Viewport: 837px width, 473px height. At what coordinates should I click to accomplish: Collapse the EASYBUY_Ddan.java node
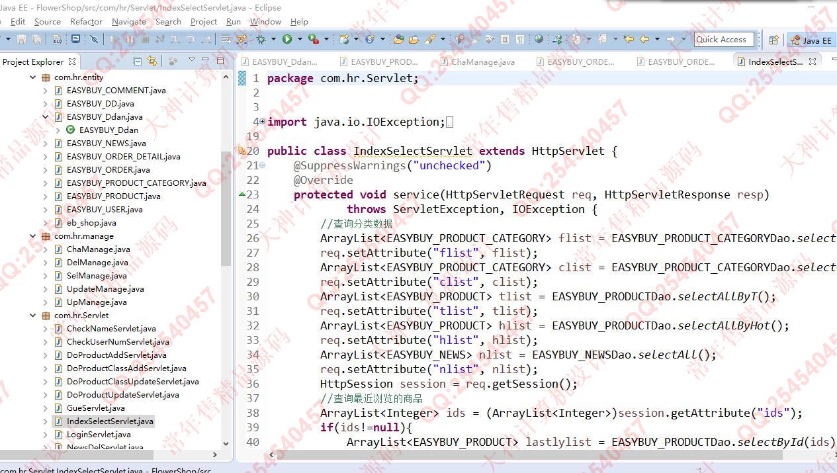[46, 117]
